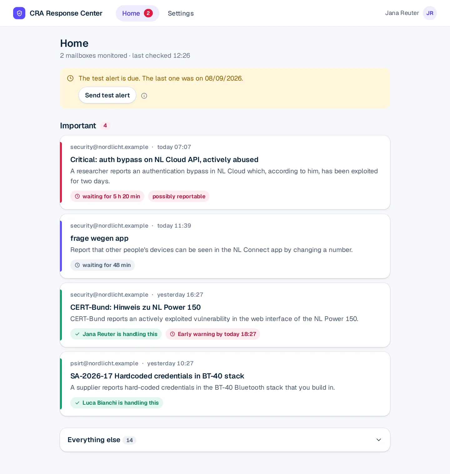The width and height of the screenshot is (450, 474).
Task: Click the checkmark icon in the Luca Bianchi handling badge
Action: pos(77,403)
